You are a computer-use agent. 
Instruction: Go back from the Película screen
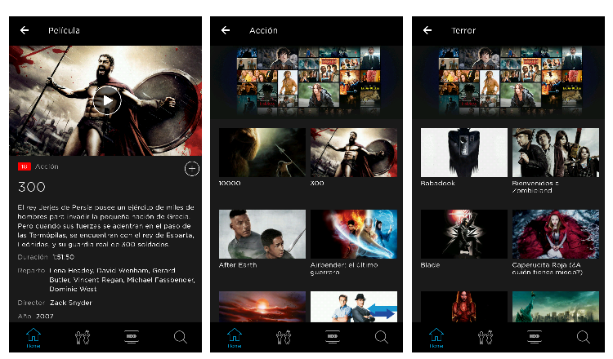tap(25, 30)
